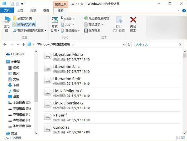Open the Documents folder in the sidebar
187x141 pixels.
pyautogui.click(x=14, y=79)
